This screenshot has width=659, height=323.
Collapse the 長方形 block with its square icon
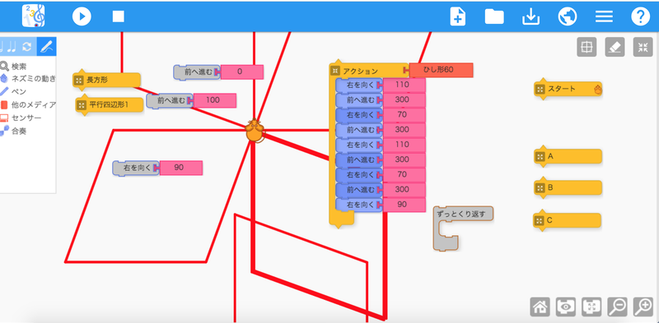[x=78, y=80]
